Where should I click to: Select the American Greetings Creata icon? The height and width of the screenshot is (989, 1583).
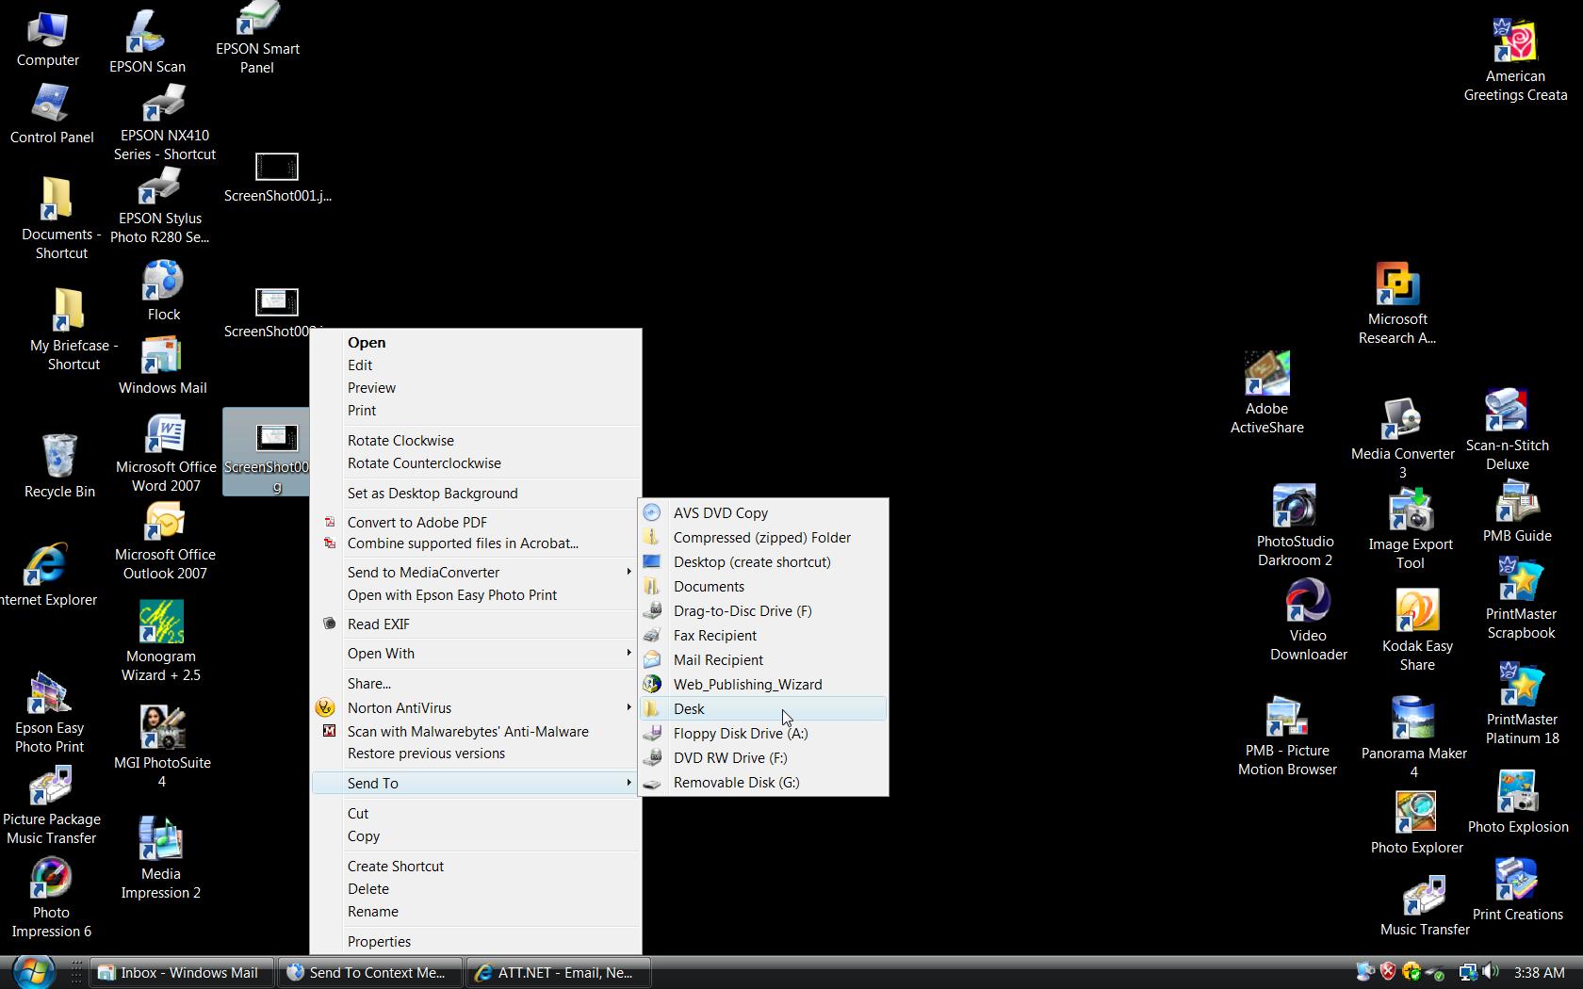tap(1515, 60)
